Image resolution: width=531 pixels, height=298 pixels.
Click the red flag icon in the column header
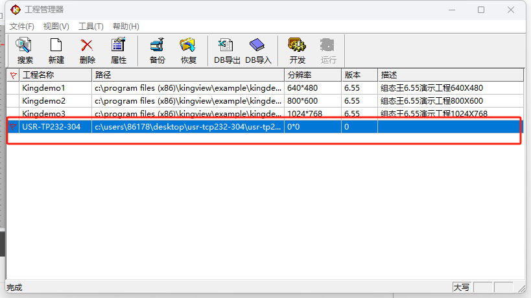(13, 75)
